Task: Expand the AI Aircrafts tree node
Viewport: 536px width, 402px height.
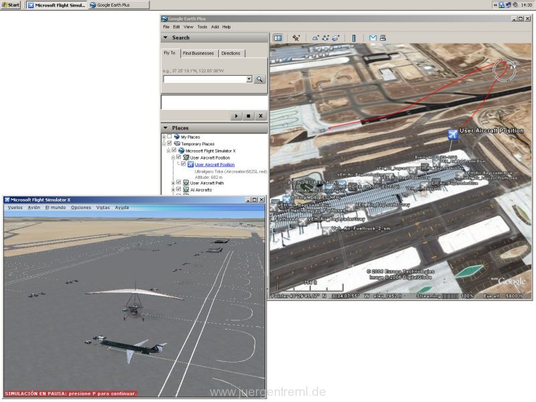Action: point(173,190)
